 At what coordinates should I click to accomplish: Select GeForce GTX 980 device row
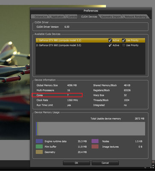click(91, 40)
